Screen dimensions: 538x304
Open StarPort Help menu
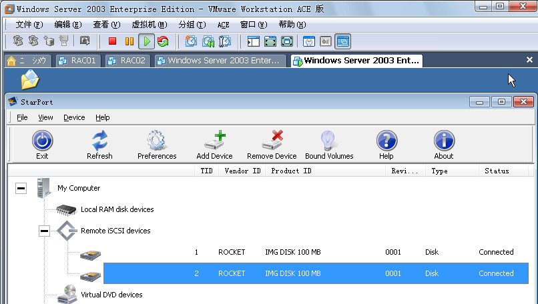click(102, 117)
